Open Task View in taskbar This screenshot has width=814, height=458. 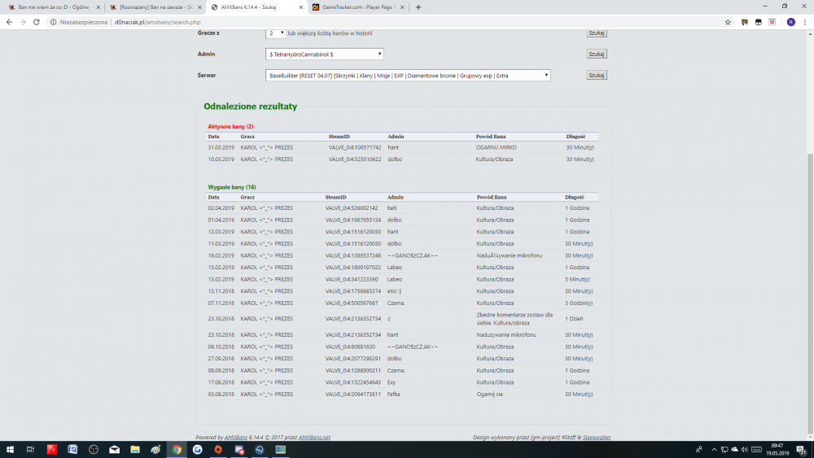point(30,450)
